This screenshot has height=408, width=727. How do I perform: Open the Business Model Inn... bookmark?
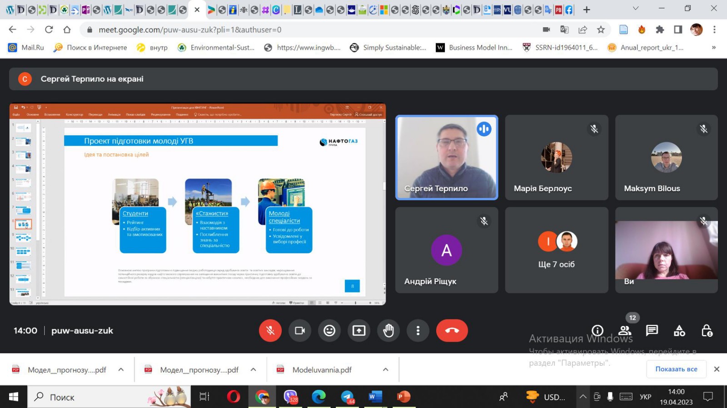pyautogui.click(x=474, y=48)
